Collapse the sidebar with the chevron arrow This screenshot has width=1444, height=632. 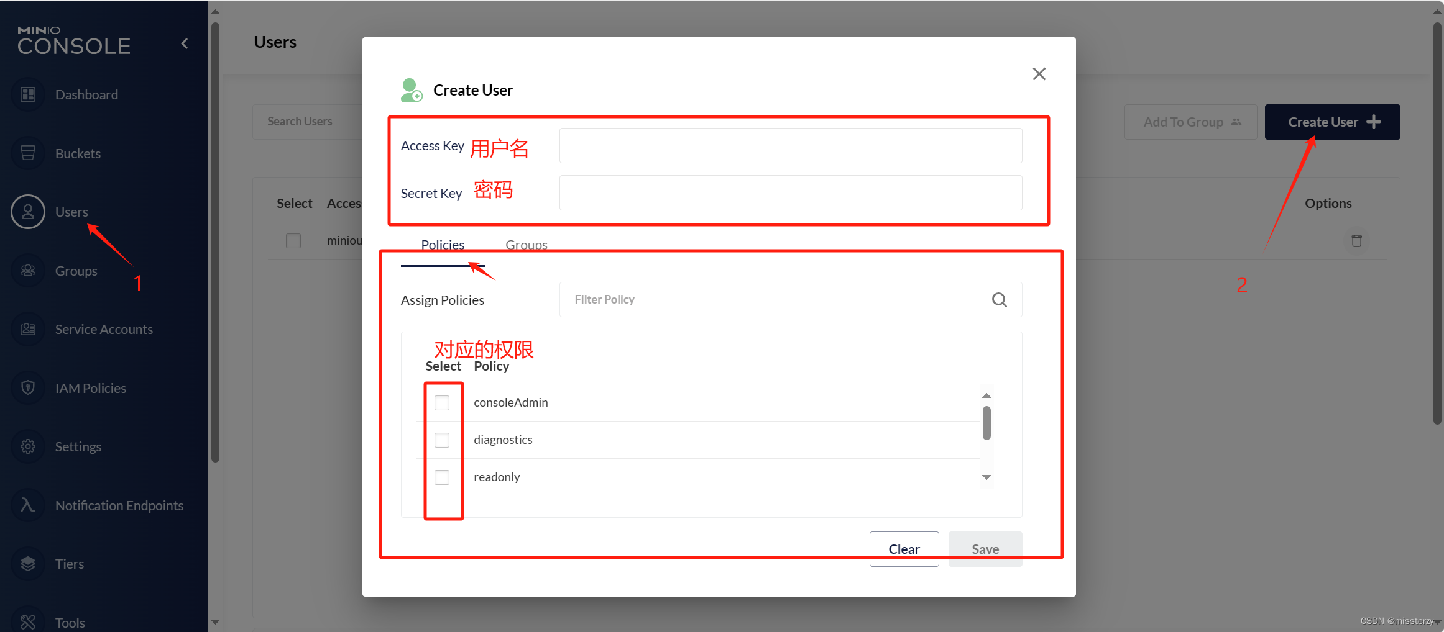click(185, 43)
